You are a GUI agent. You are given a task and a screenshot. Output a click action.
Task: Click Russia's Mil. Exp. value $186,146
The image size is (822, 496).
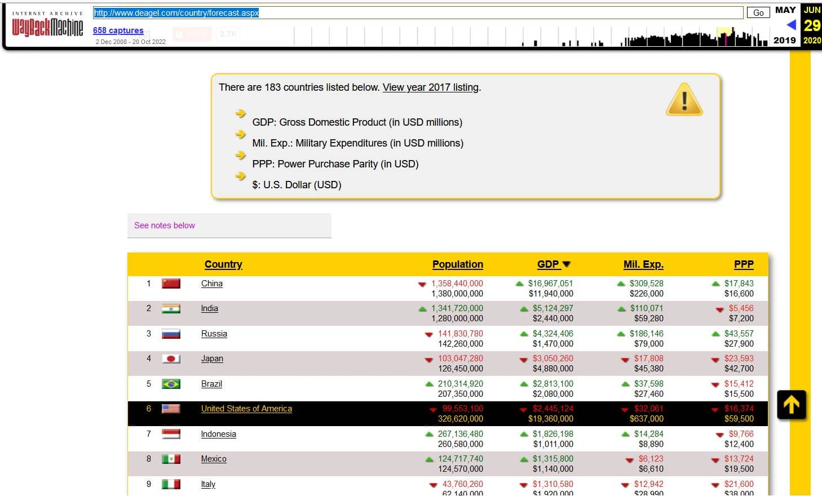click(647, 334)
